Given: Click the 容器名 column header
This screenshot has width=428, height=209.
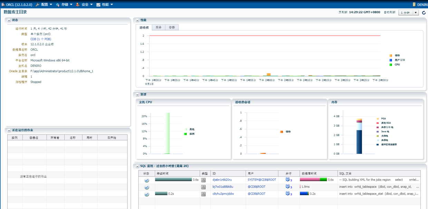Looking at the screenshot, I should pos(34,137).
